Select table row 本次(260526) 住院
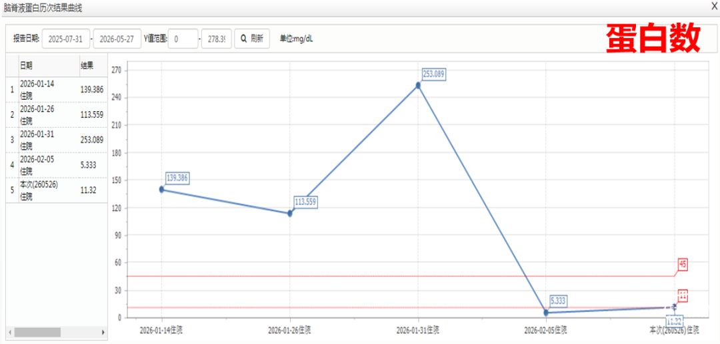720x344 pixels. [57, 190]
